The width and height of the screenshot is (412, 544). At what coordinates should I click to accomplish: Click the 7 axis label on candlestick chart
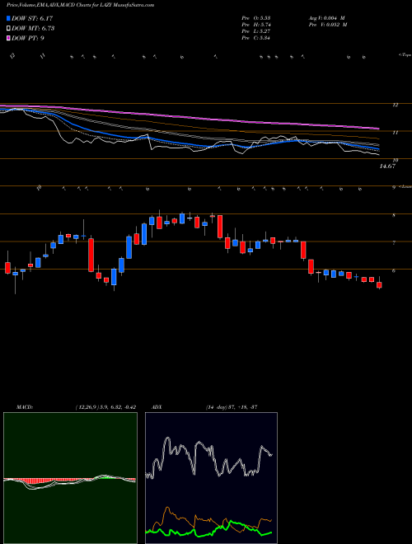394,243
